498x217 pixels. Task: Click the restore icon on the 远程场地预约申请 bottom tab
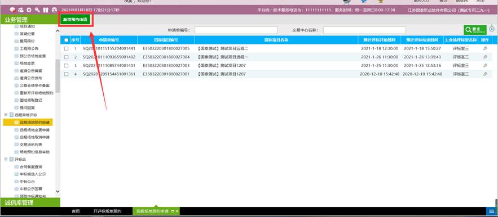tap(173, 211)
